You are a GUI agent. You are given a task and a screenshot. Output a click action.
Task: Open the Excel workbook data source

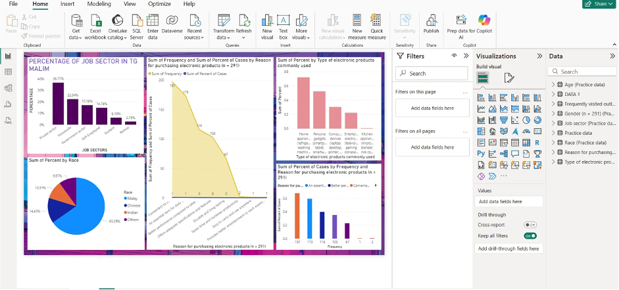click(95, 25)
